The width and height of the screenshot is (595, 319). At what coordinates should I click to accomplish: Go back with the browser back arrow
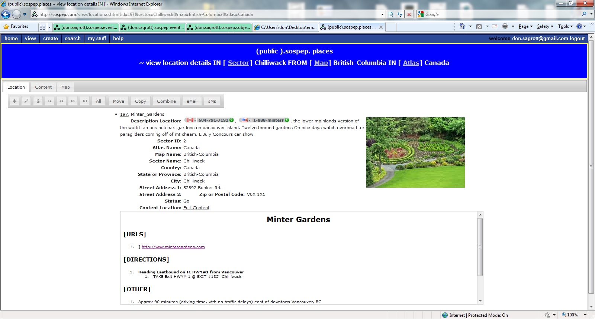pos(6,14)
